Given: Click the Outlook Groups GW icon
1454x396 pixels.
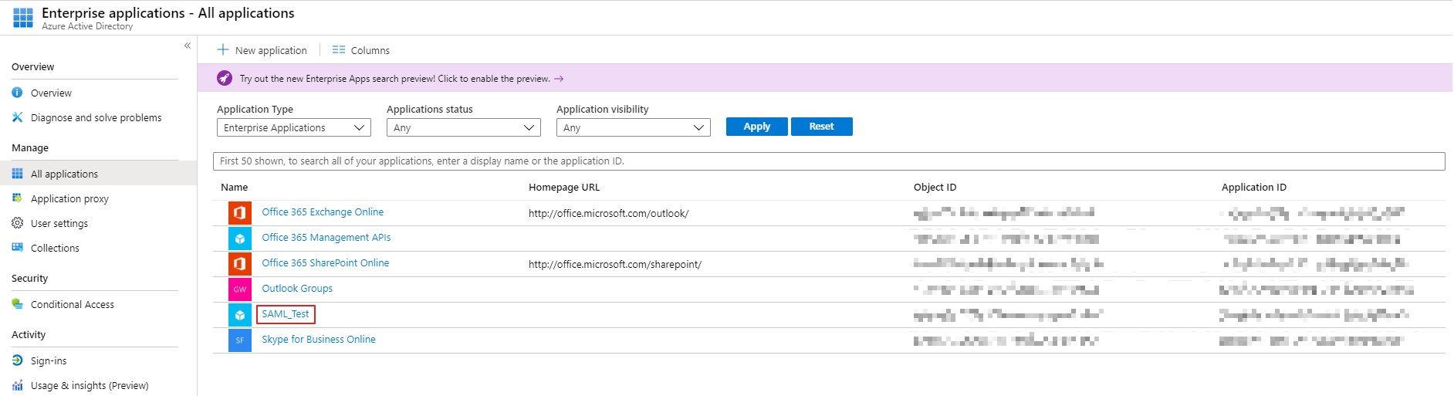Looking at the screenshot, I should (x=239, y=289).
